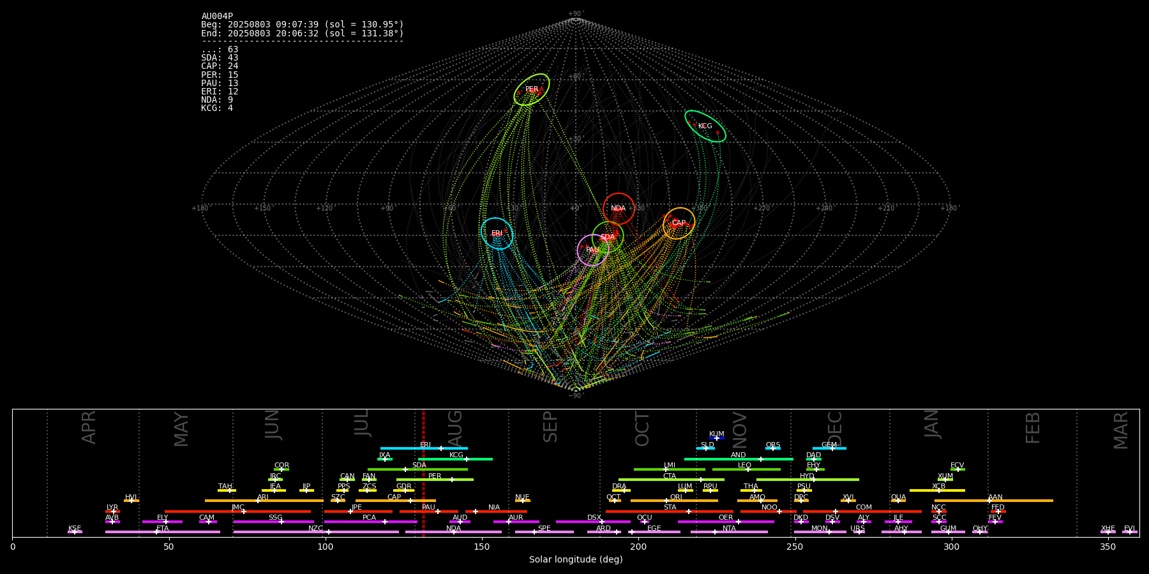Click the red dashed current solar longitude marker
1149x574 pixels.
tap(423, 473)
